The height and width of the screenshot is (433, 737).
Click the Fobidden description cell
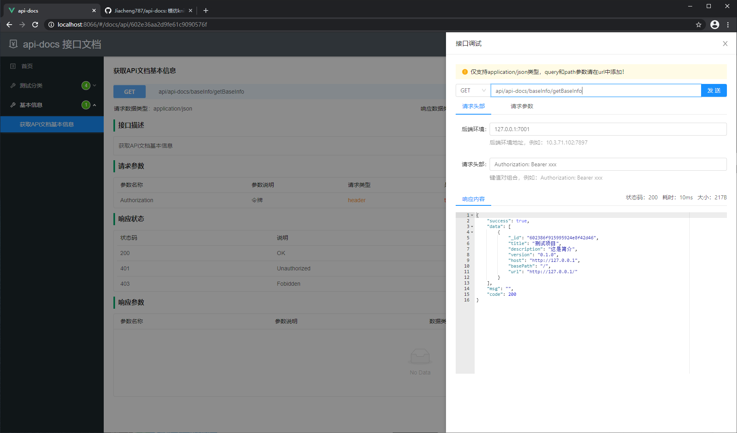(x=289, y=284)
